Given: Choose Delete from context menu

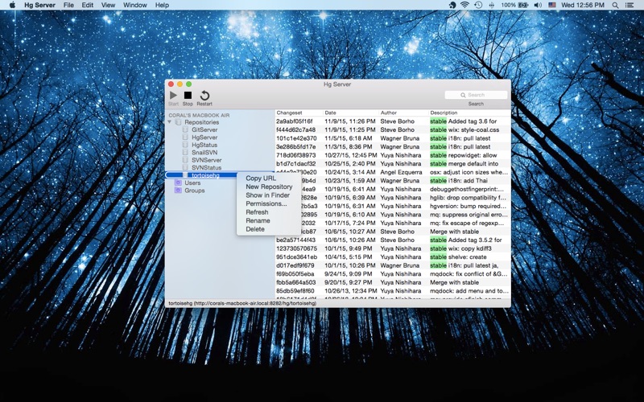Looking at the screenshot, I should (255, 229).
